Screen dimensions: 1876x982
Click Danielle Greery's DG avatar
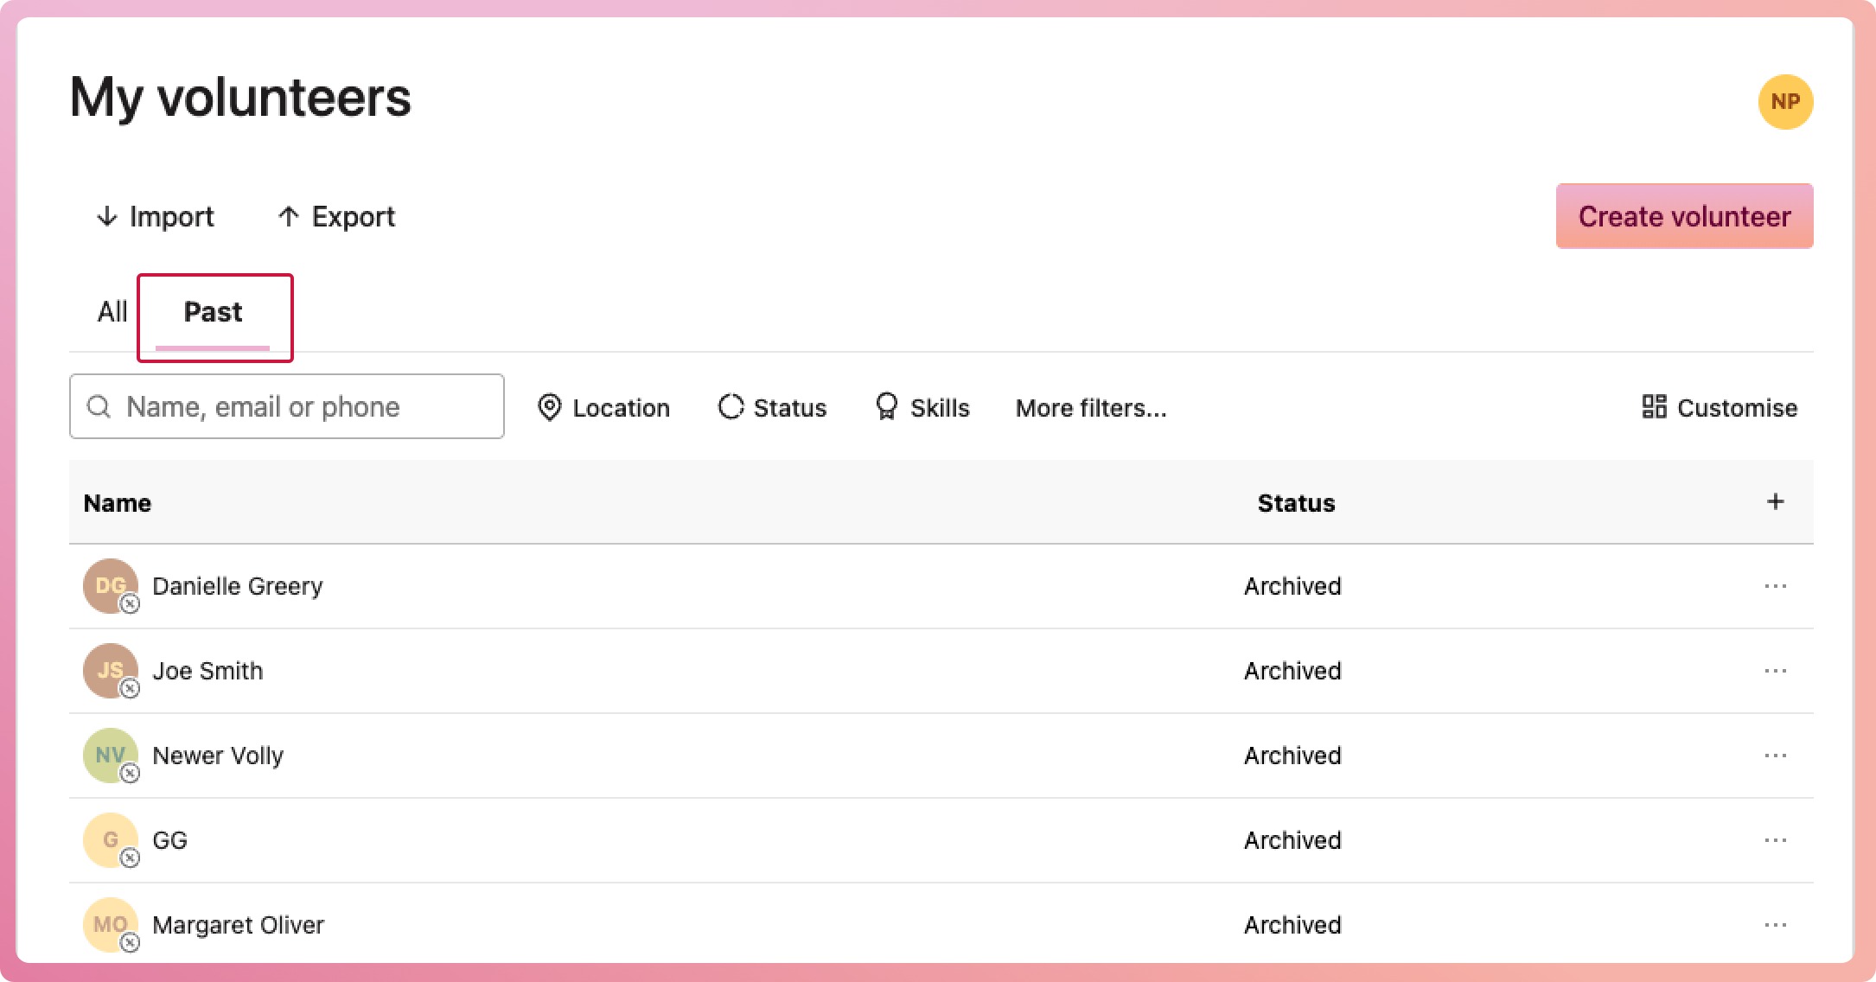pyautogui.click(x=110, y=585)
